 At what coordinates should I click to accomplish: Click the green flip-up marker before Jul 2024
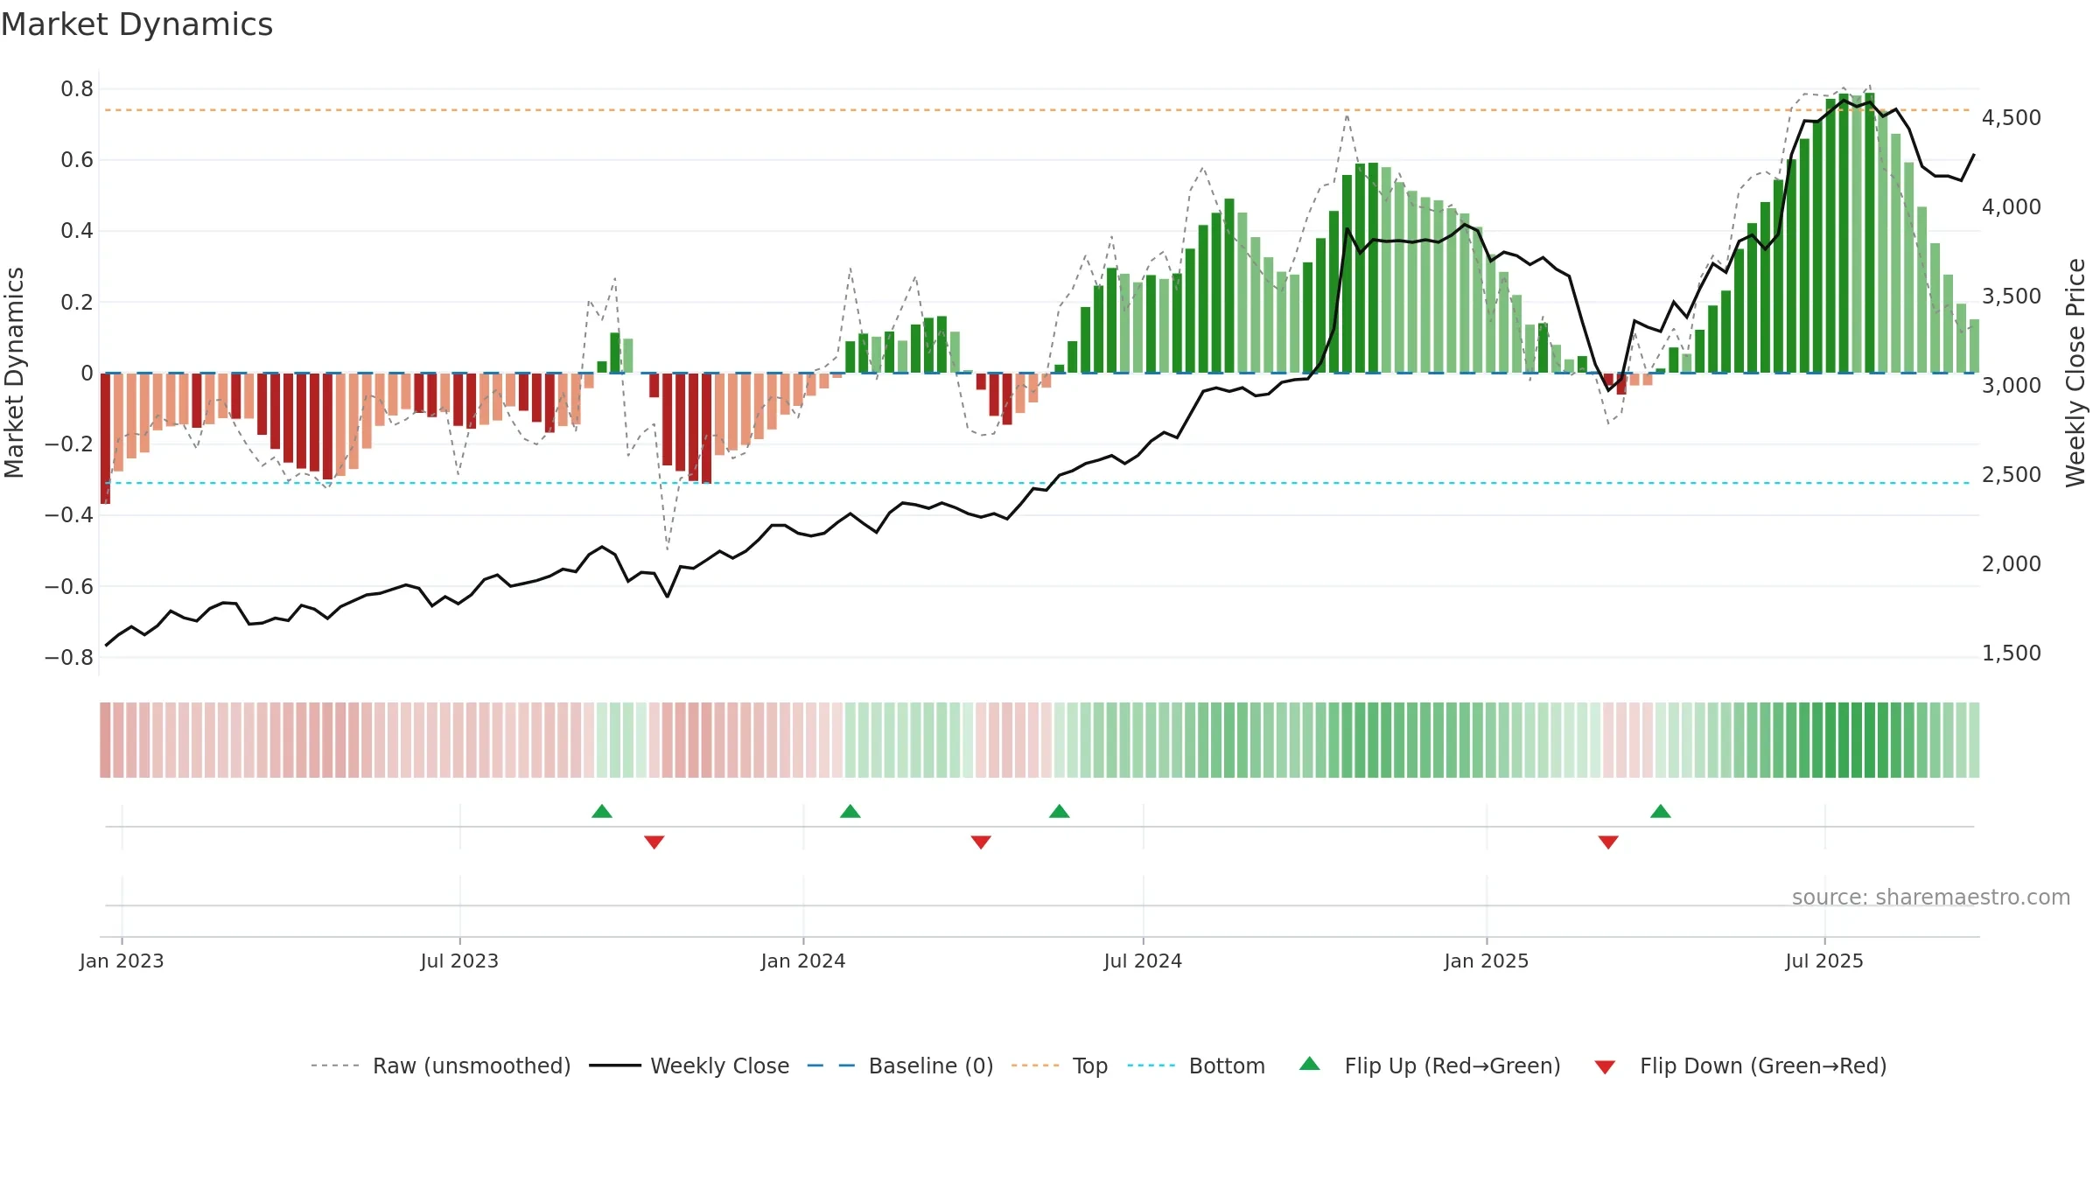pos(1060,811)
